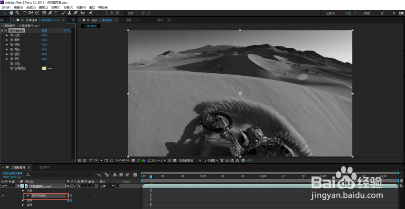Click 重置 for effect in effect controls
The height and width of the screenshot is (209, 405).
coord(45,31)
